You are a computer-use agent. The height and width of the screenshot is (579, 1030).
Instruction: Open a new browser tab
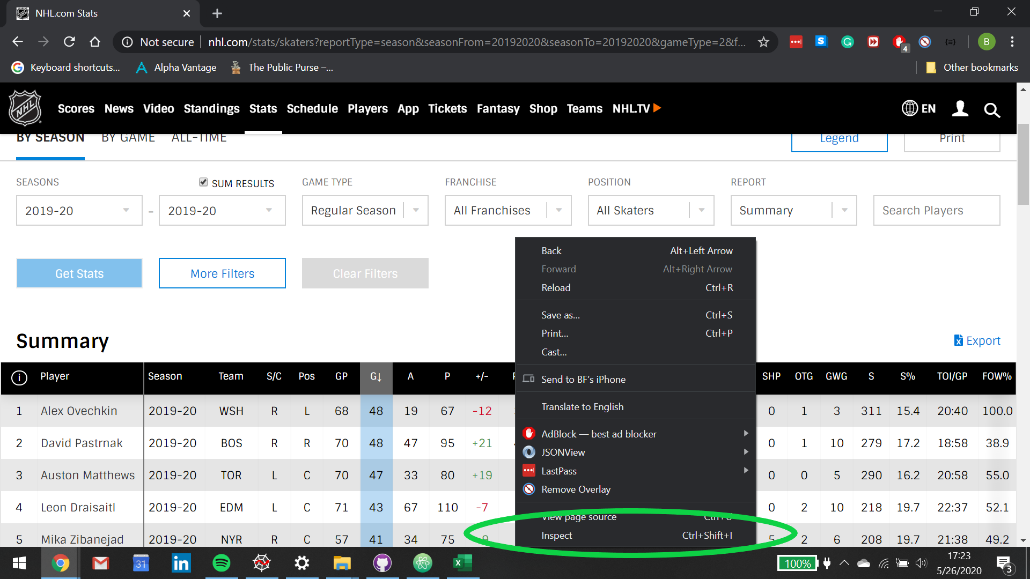[217, 13]
